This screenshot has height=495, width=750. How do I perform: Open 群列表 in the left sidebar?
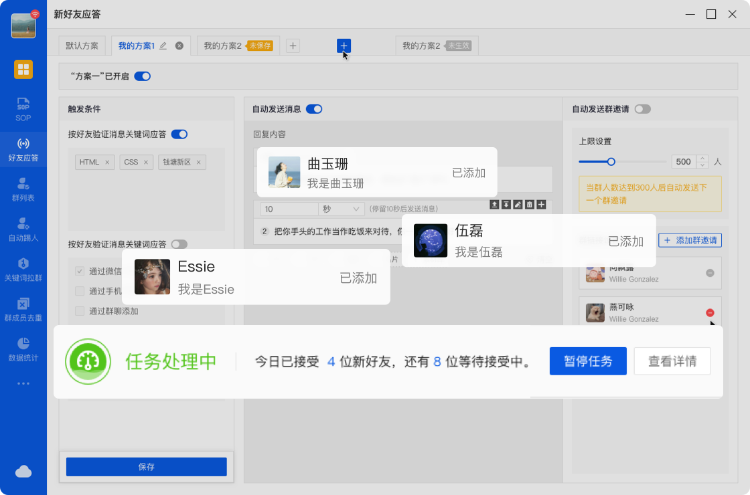23,189
